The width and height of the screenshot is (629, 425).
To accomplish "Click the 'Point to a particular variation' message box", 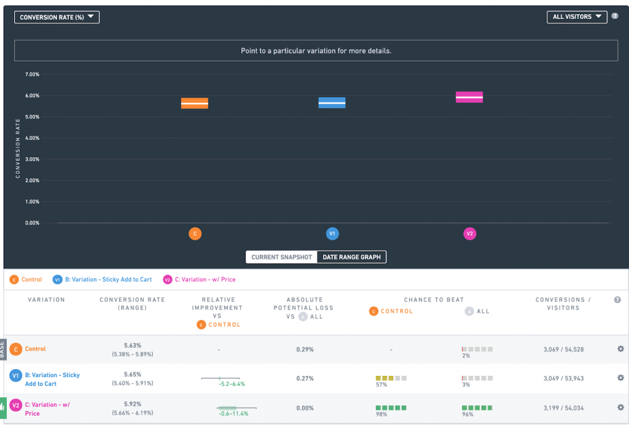I will click(x=316, y=50).
